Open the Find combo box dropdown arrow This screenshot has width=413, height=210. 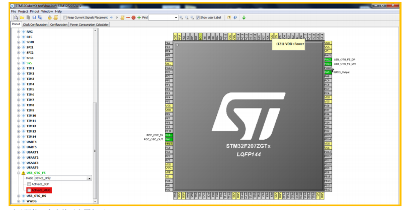(176, 18)
